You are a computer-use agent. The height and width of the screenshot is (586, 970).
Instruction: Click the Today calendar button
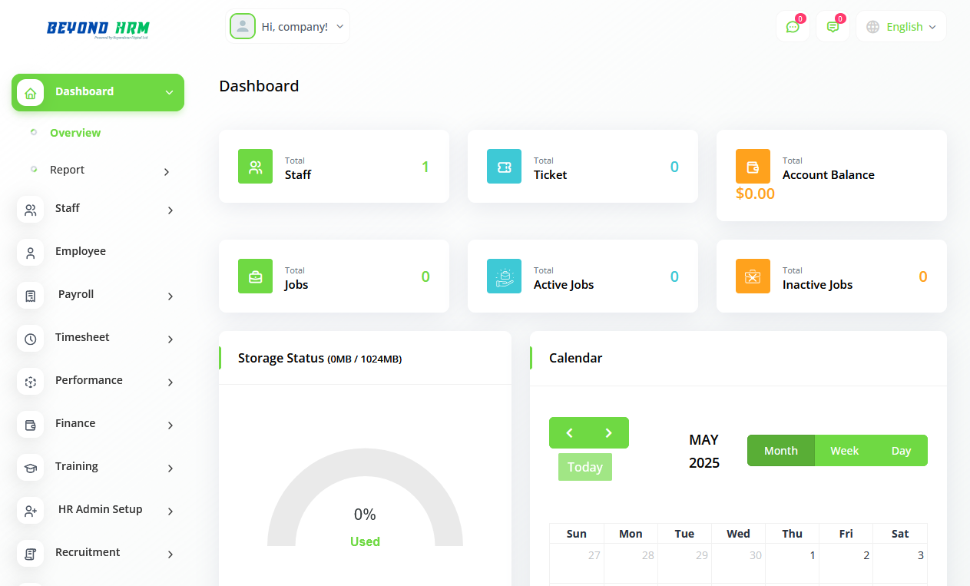click(584, 467)
